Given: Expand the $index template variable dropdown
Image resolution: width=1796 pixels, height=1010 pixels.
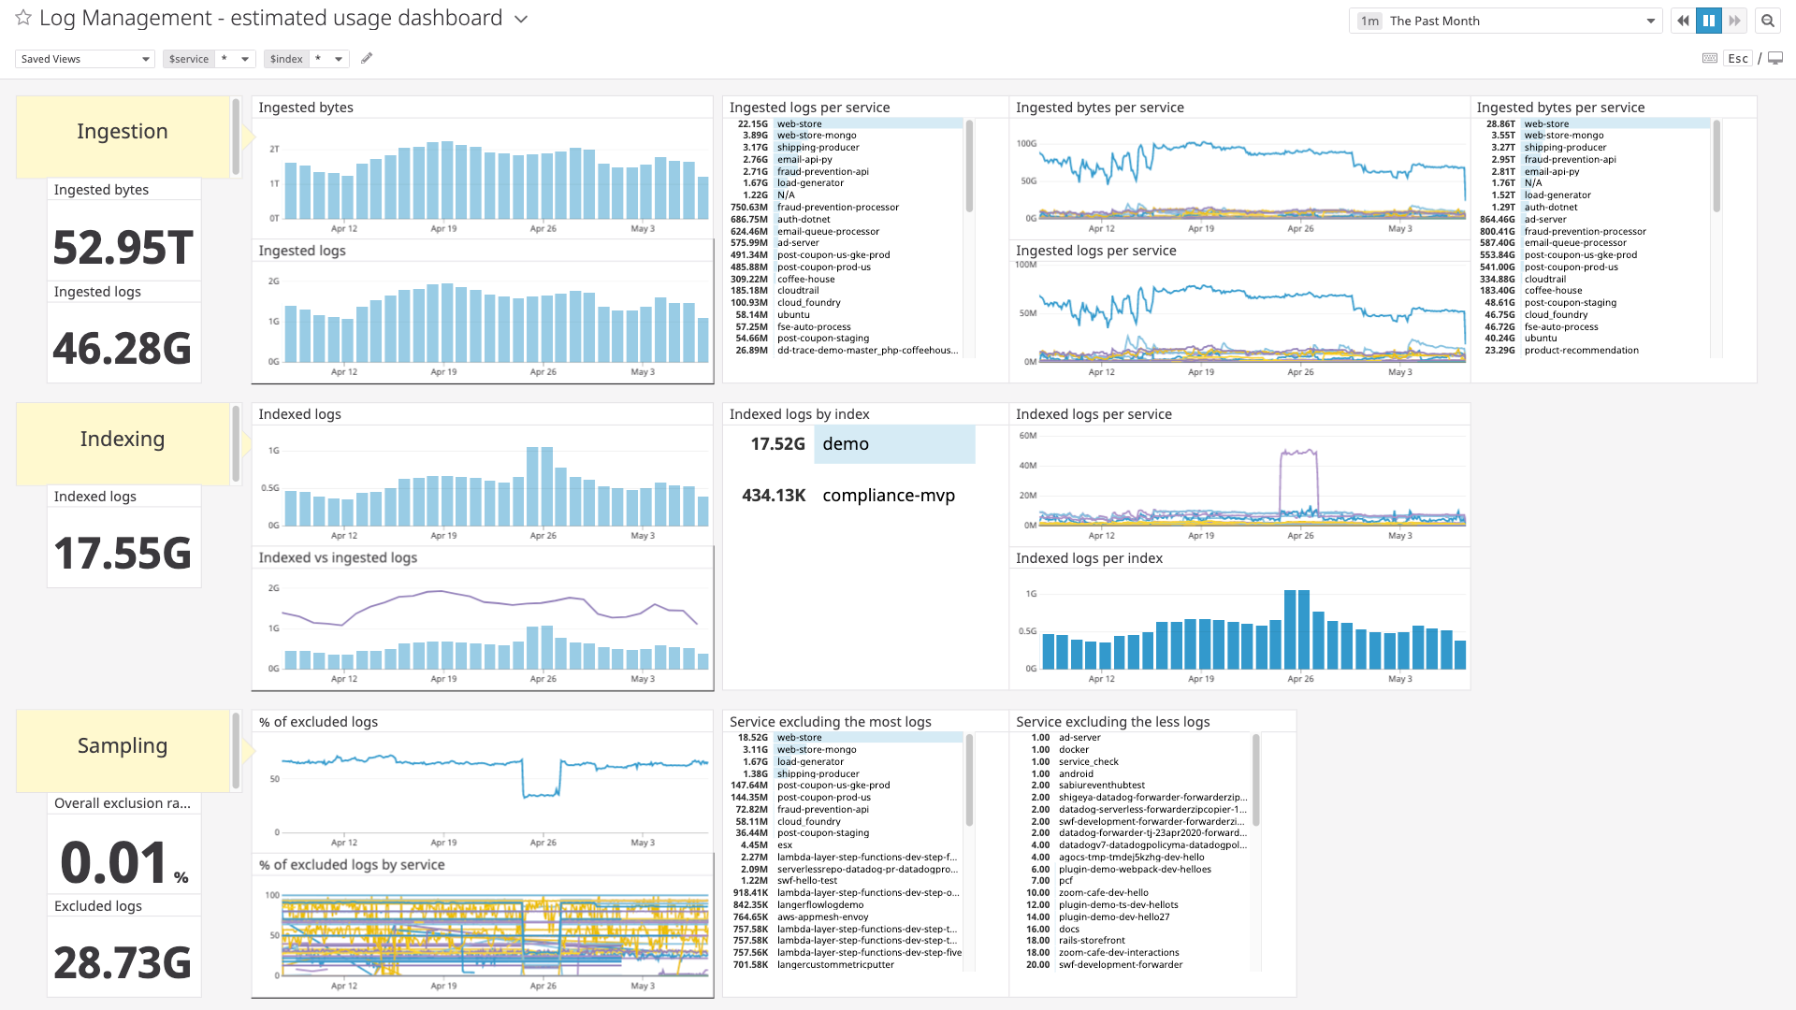Looking at the screenshot, I should tap(306, 58).
